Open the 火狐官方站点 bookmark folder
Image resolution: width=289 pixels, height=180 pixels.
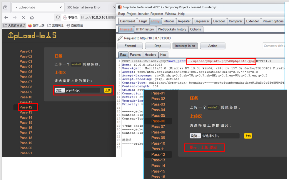(x=14, y=25)
